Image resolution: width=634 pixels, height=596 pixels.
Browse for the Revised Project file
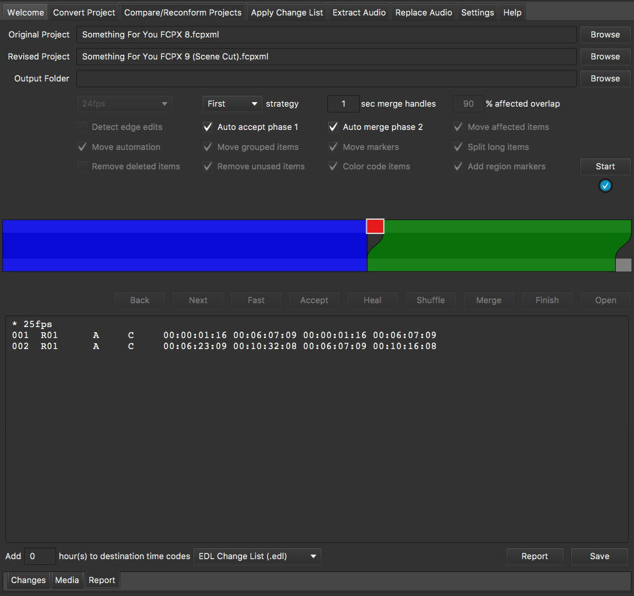[605, 57]
